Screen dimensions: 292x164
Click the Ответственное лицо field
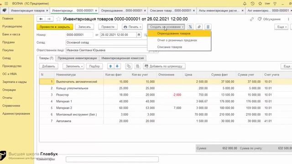tap(107, 50)
